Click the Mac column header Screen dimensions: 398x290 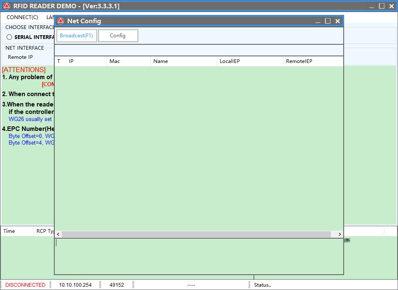tap(129, 61)
